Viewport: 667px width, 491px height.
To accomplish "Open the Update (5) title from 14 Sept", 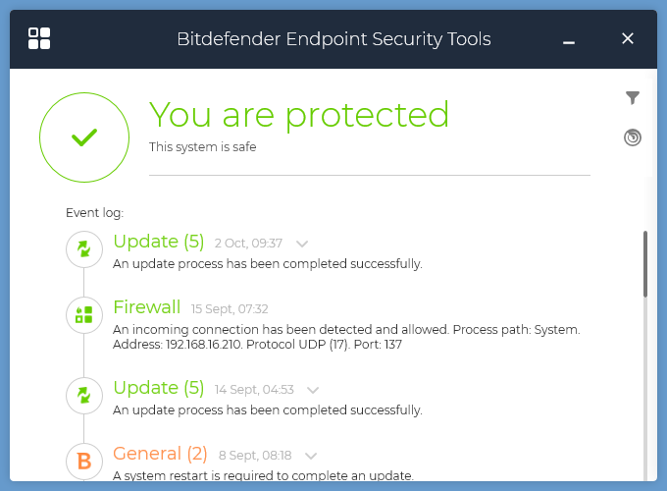I will (x=159, y=388).
